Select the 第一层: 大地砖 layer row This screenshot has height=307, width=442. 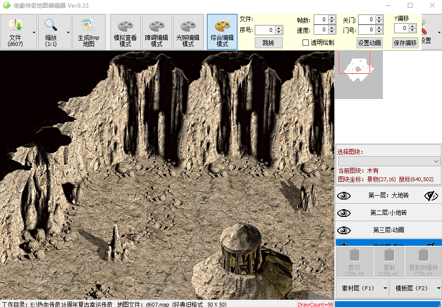(388, 196)
